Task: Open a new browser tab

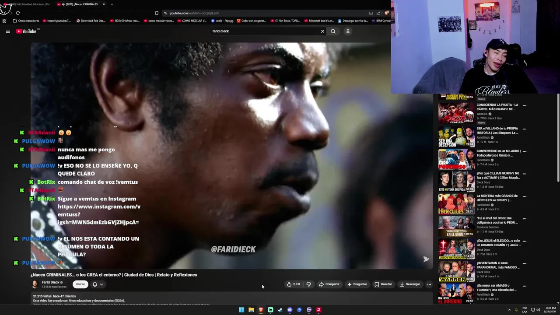Action: 112,4
